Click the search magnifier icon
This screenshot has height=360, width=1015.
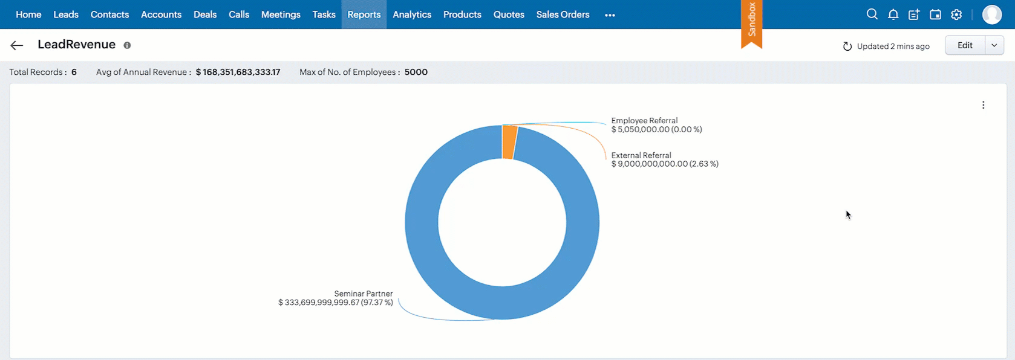pyautogui.click(x=872, y=14)
